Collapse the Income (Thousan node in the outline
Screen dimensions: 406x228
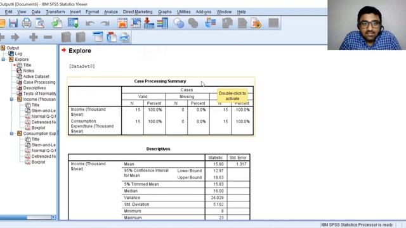pyautogui.click(x=11, y=99)
